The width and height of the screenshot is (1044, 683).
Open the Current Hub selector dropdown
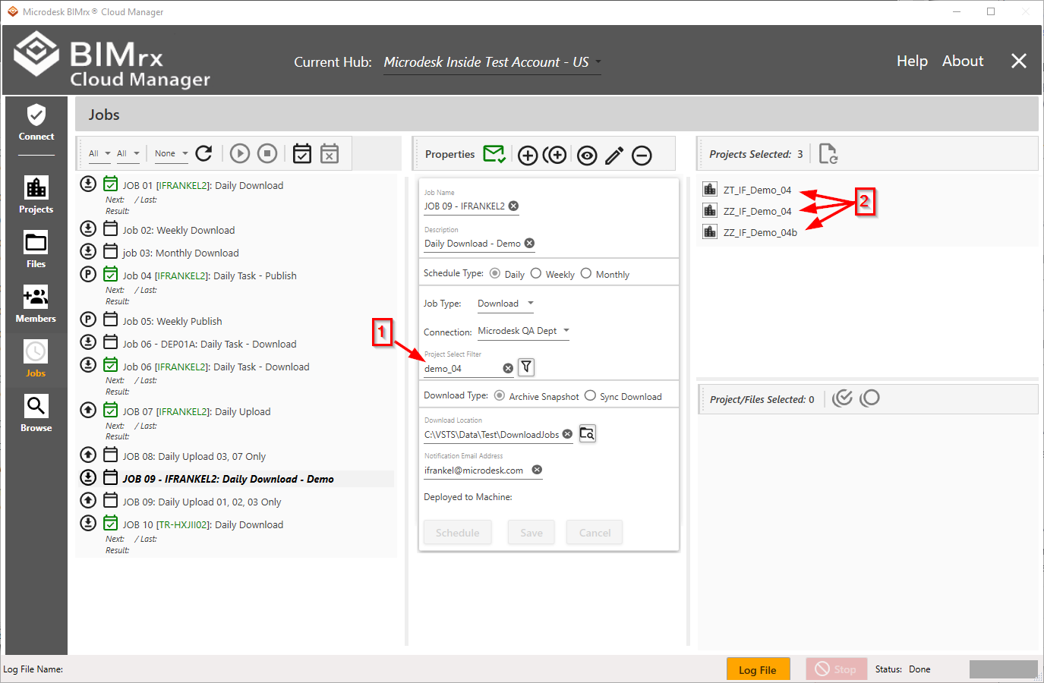pyautogui.click(x=492, y=62)
